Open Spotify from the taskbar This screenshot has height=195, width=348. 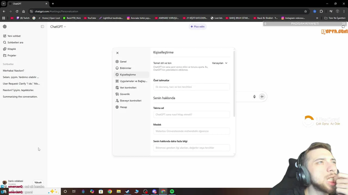coord(172,191)
